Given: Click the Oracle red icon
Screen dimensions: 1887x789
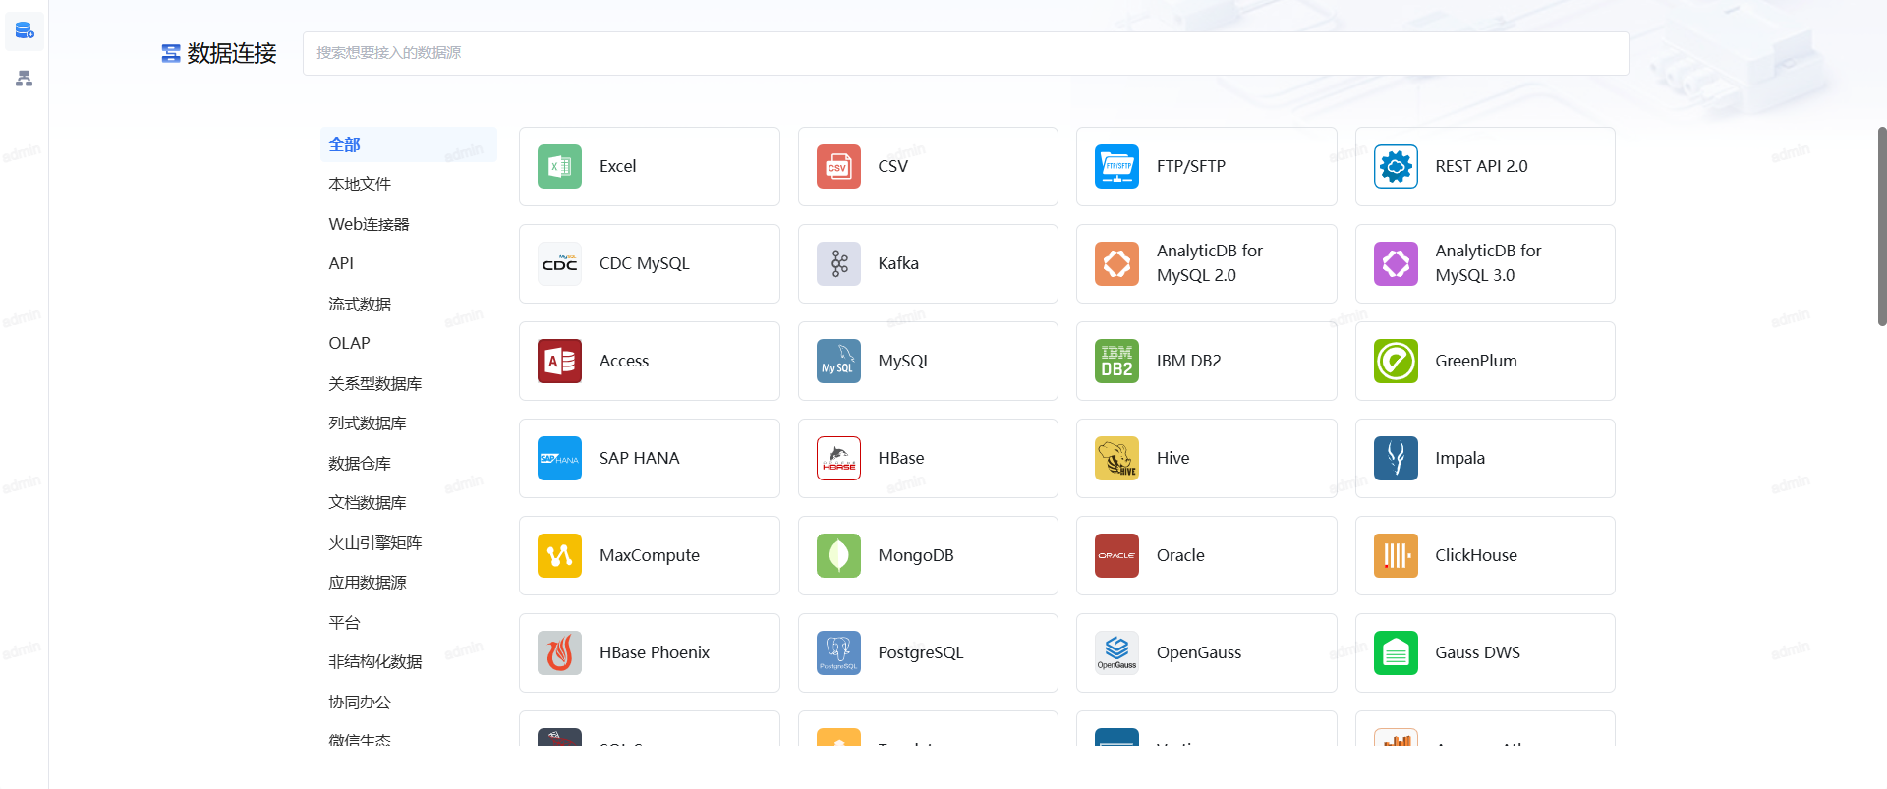Looking at the screenshot, I should tap(1116, 555).
